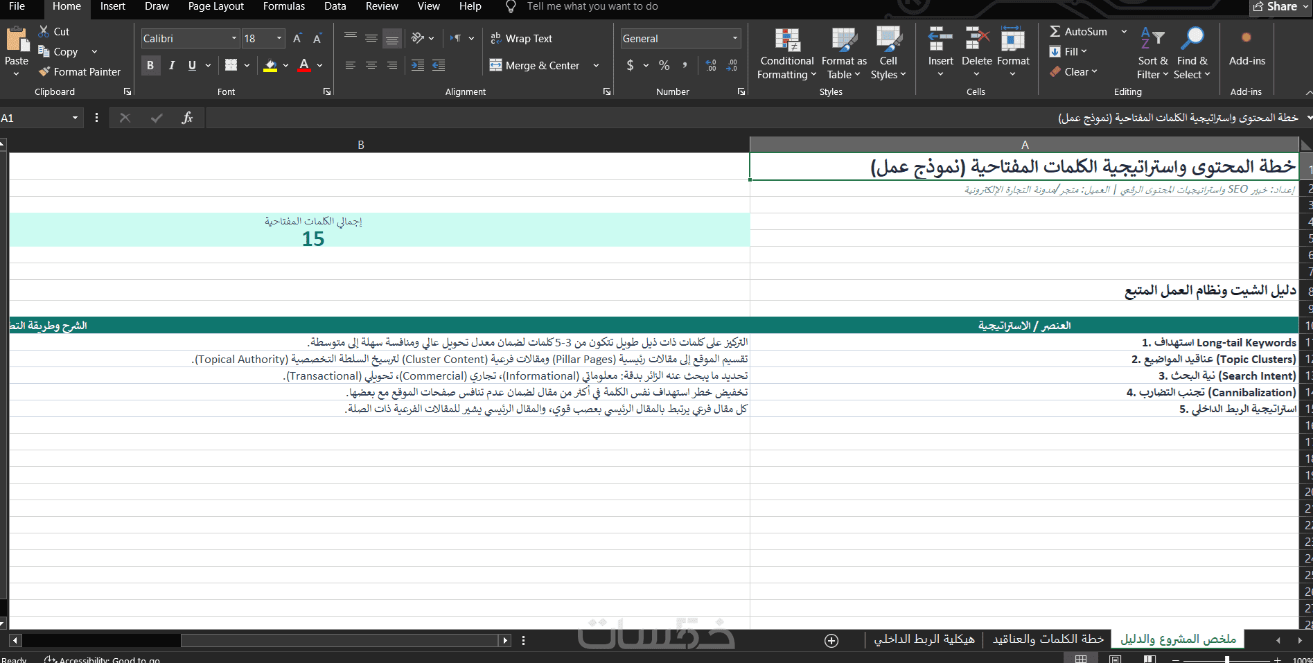Toggle Italic formatting
The image size is (1313, 663).
click(x=171, y=65)
